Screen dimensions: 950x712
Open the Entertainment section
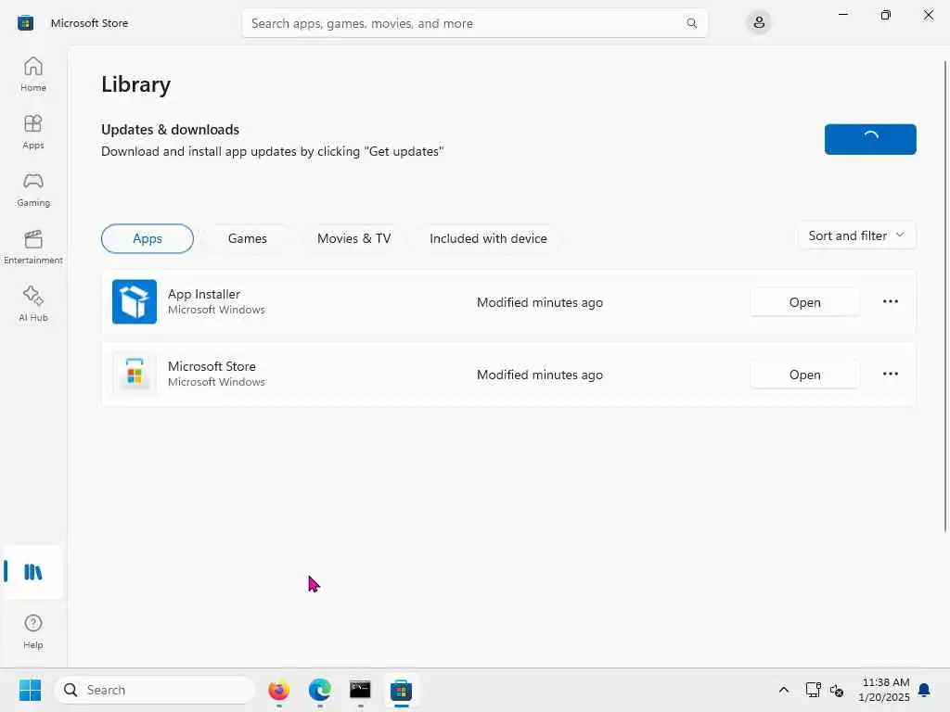point(33,247)
